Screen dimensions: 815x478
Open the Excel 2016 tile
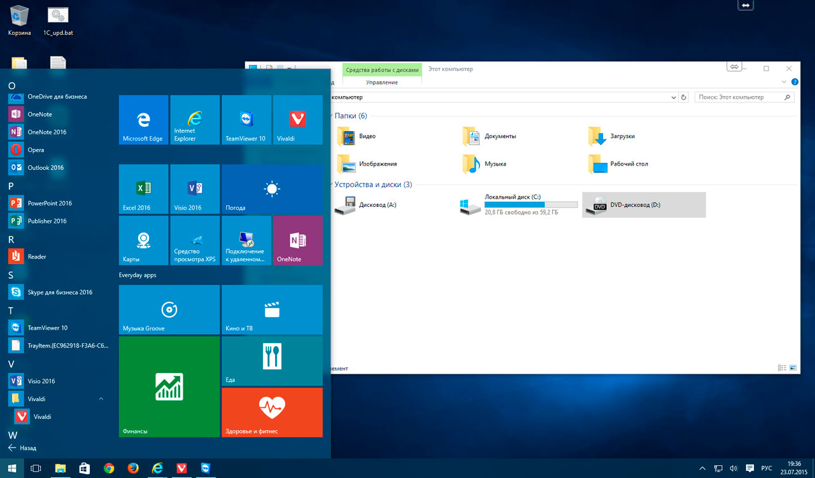click(143, 189)
